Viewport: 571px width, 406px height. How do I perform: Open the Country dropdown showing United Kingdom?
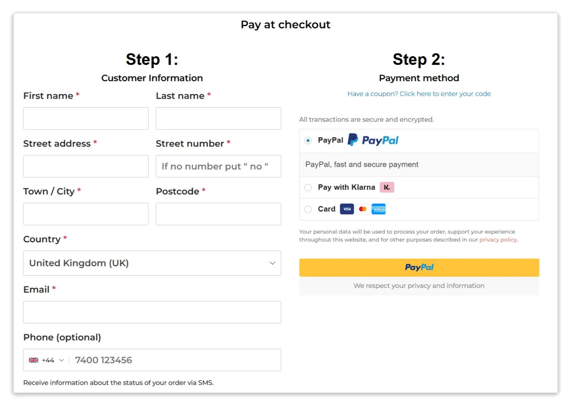152,263
